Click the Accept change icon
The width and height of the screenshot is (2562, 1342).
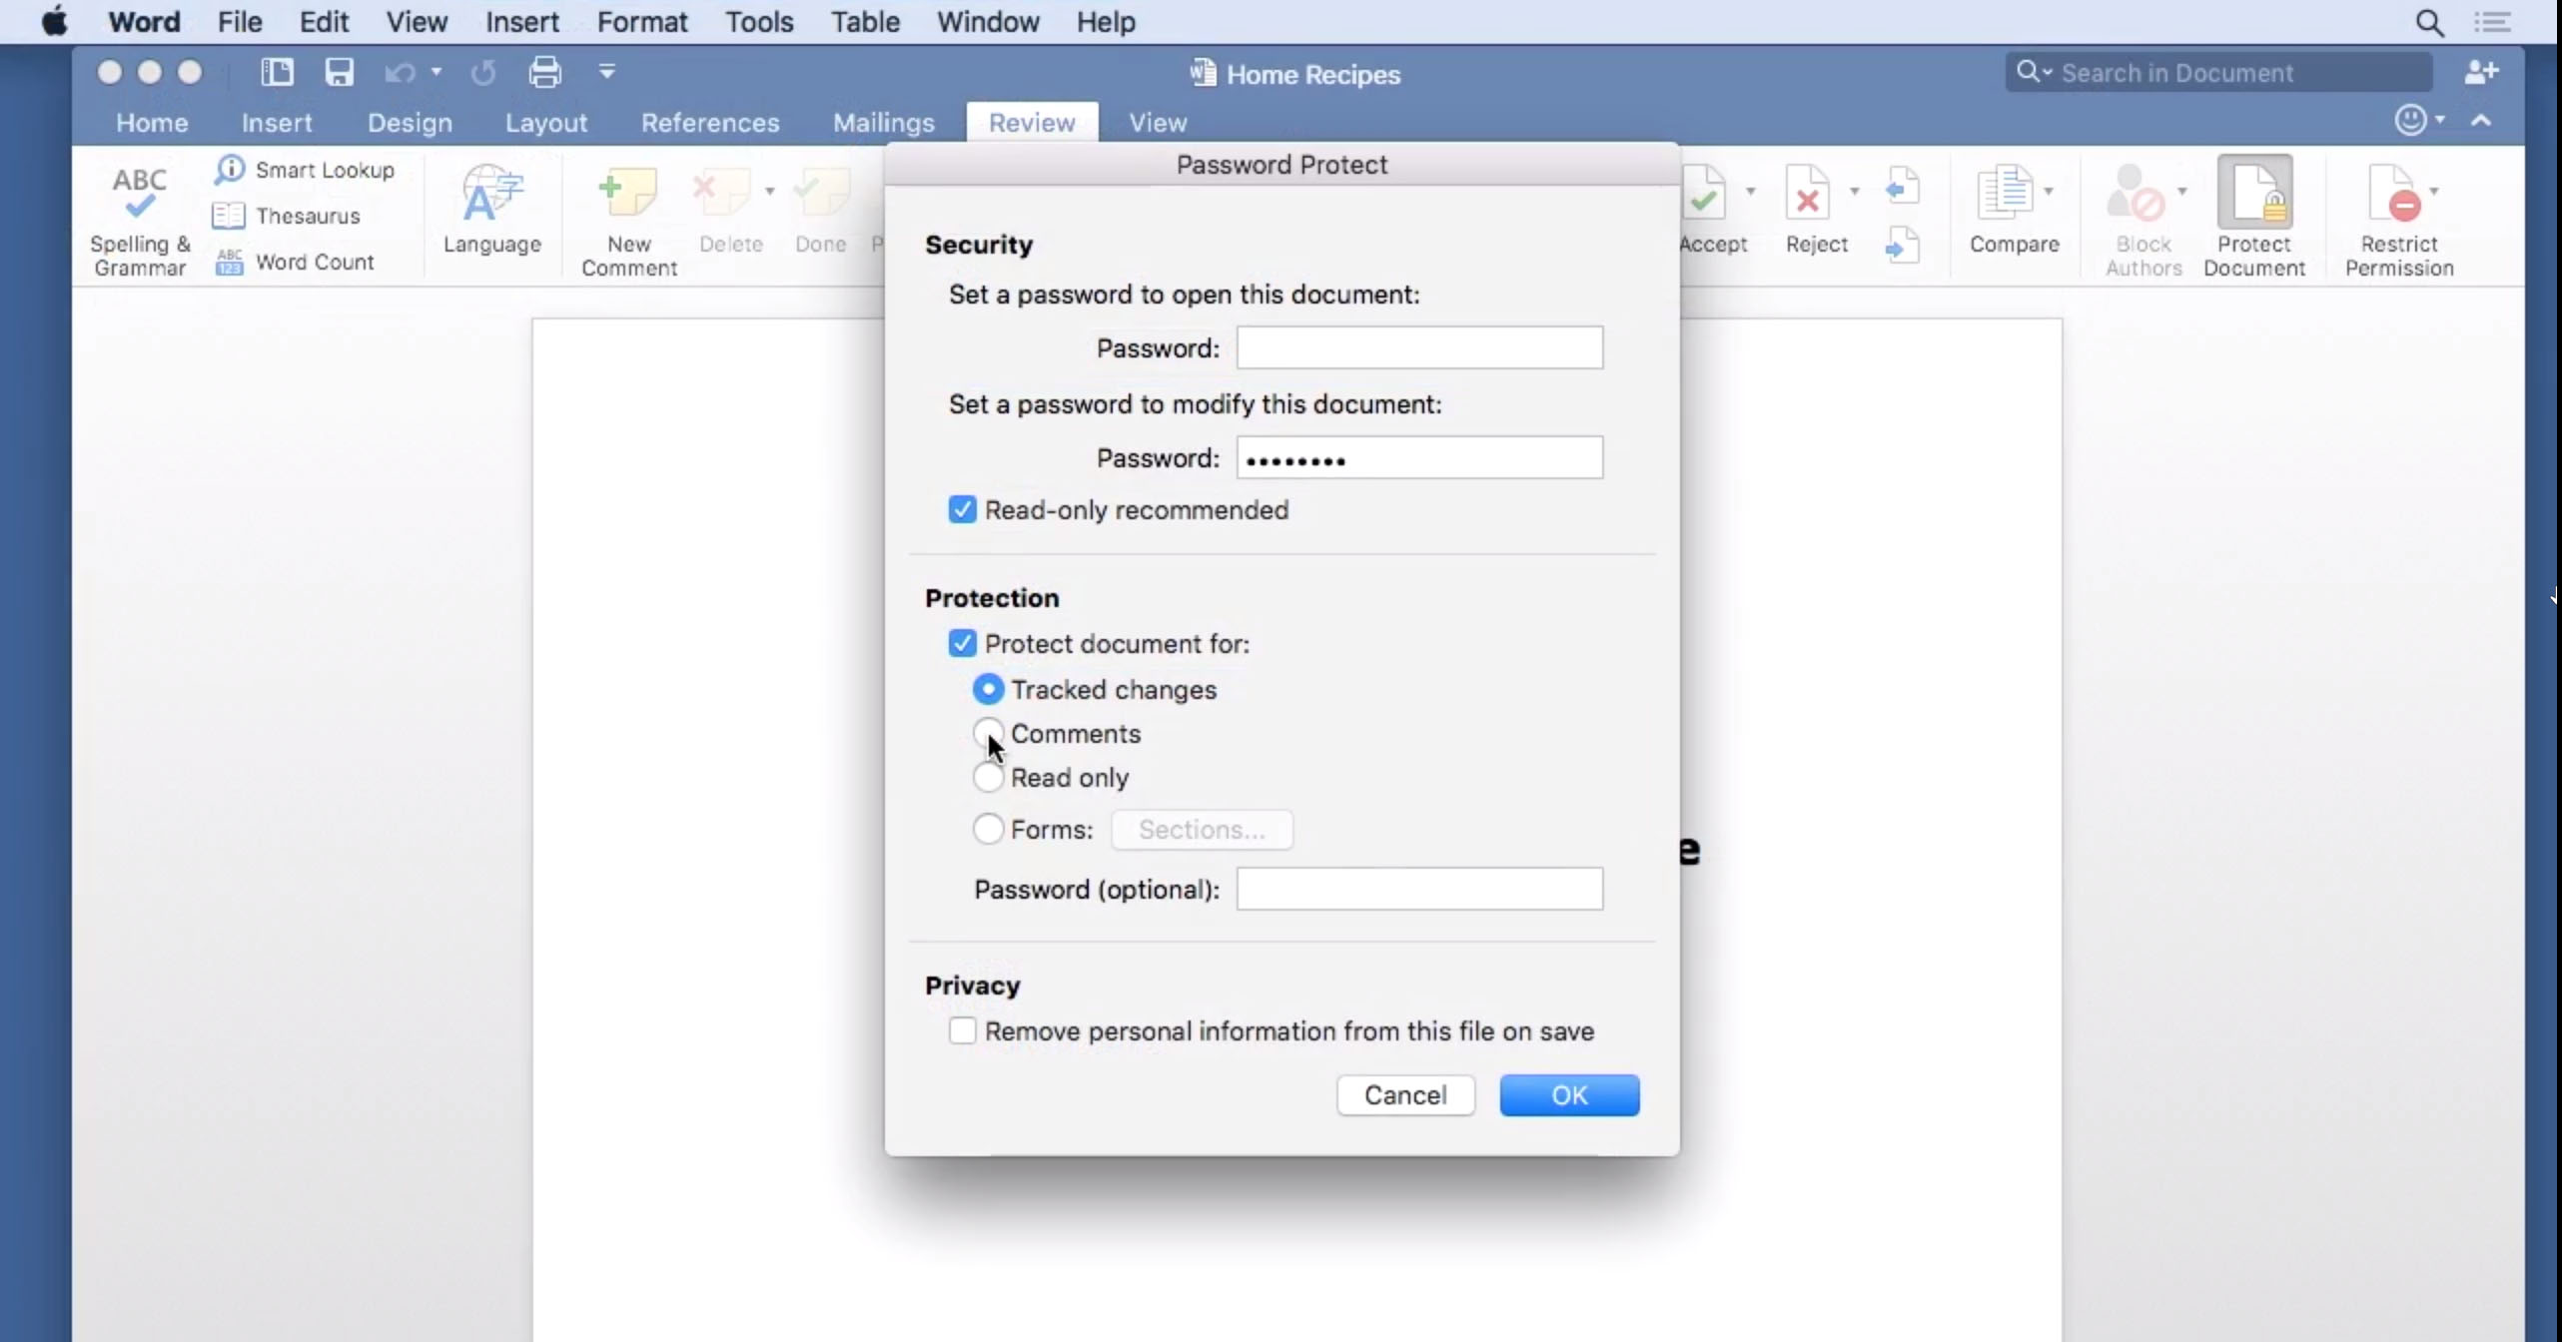1704,193
